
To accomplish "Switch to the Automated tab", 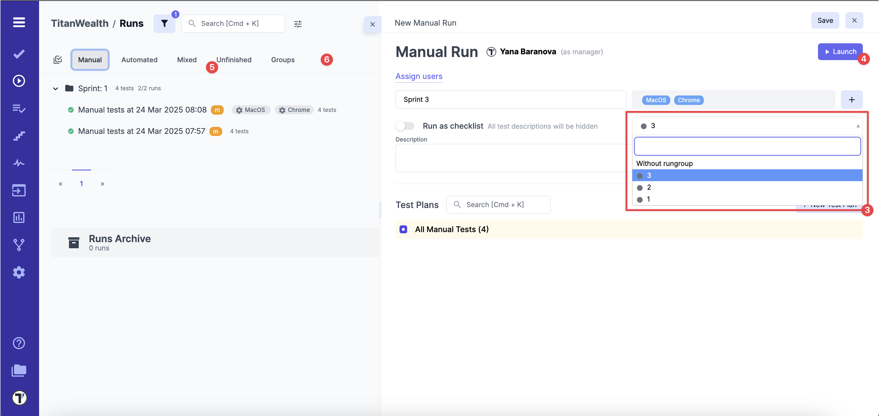I will (139, 60).
